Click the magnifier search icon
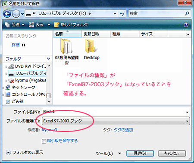Screen dimensions: 194x163 [x=187, y=13]
